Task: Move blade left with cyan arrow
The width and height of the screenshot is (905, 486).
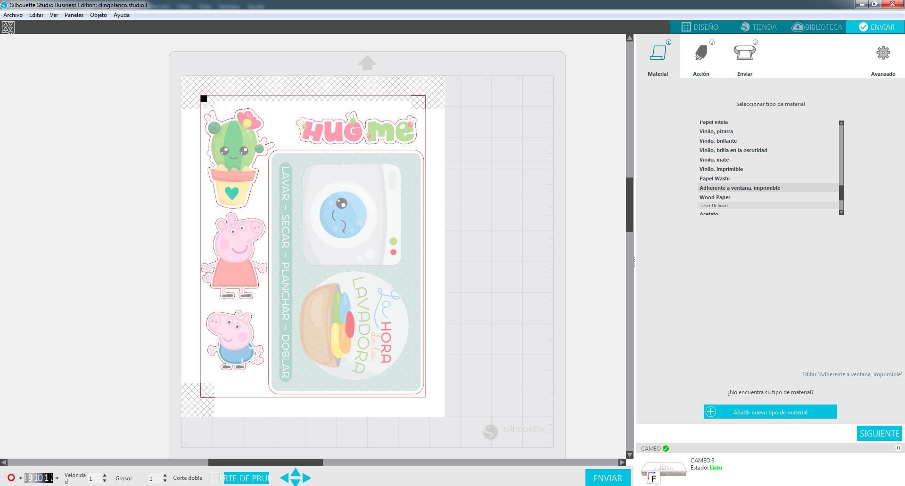Action: (x=284, y=478)
